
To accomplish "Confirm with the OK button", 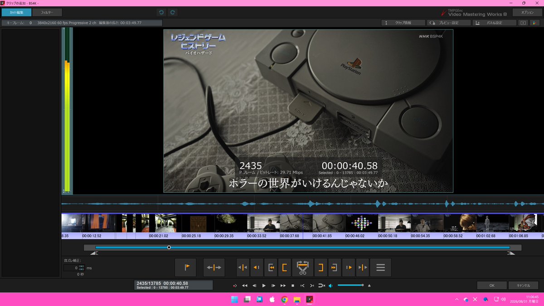I will tap(491, 286).
